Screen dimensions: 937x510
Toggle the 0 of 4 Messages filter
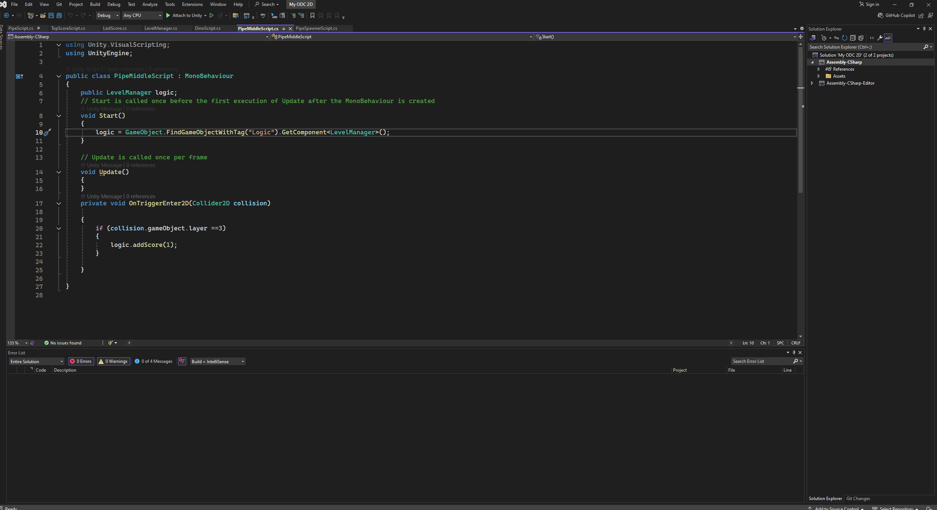click(x=153, y=361)
